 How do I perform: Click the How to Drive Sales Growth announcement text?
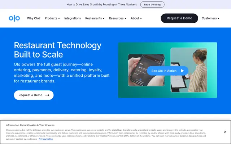click(x=101, y=5)
